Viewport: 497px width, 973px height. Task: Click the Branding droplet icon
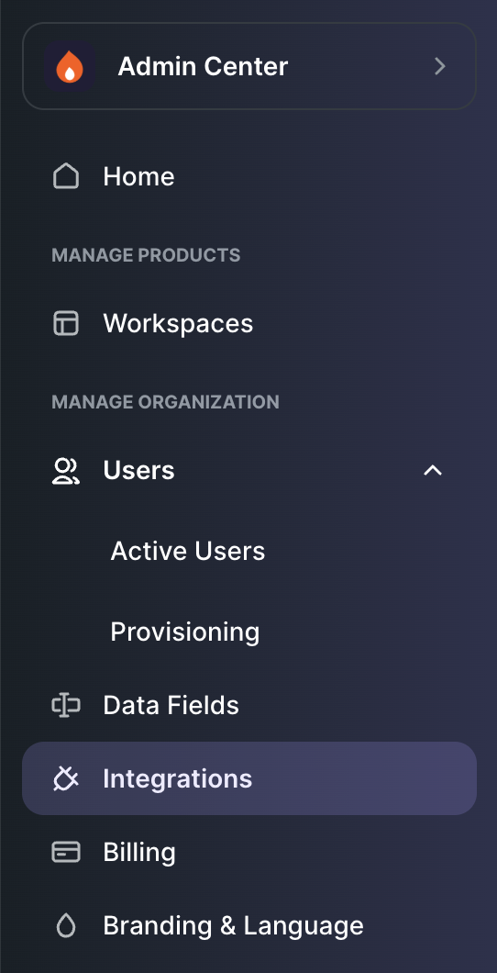(66, 926)
